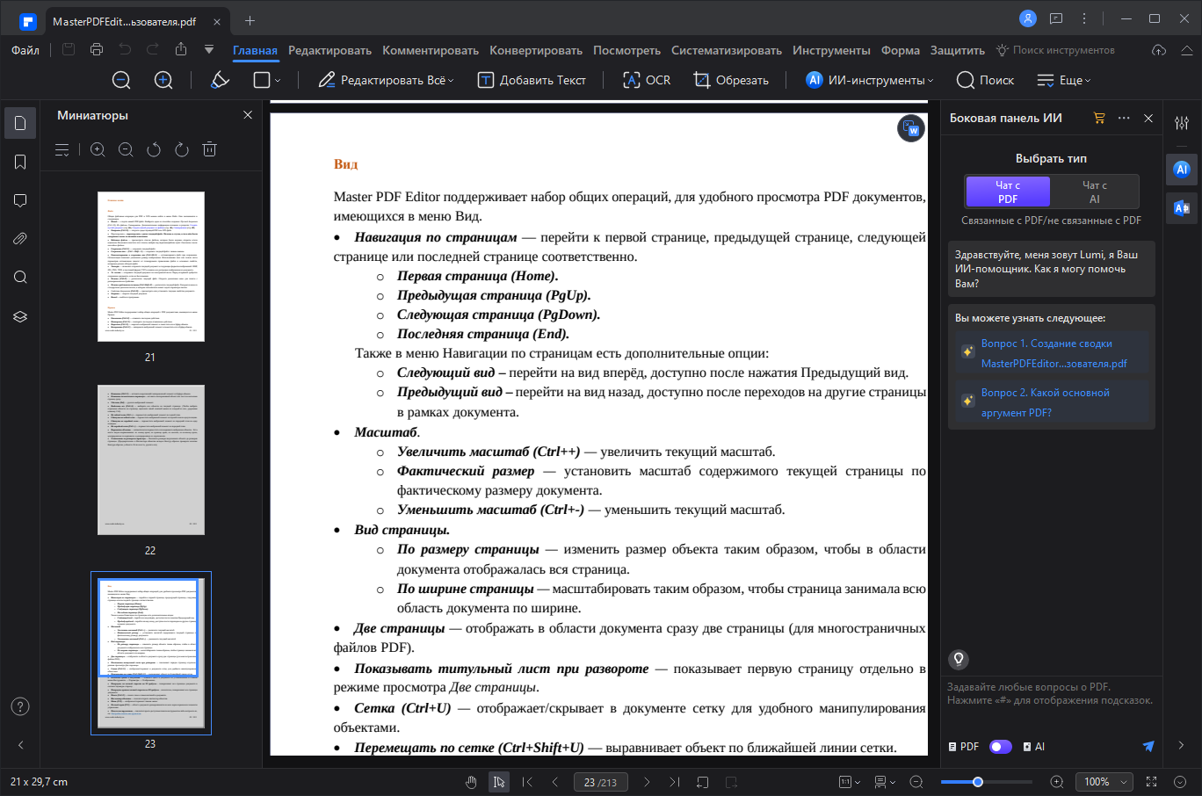Select Чат с PDF mode
Screen dimensions: 1202x796
tap(1008, 192)
